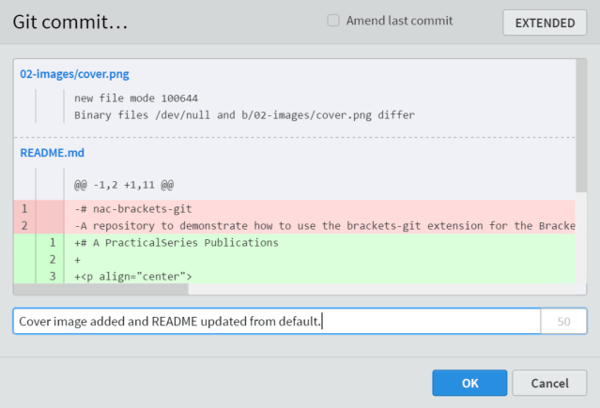This screenshot has height=408, width=600.
Task: Click the character counter showing 50
Action: tap(563, 321)
